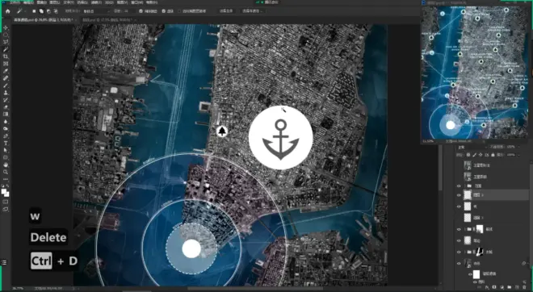This screenshot has height=292, width=533.
Task: Select the Clone Stamp tool
Action: [6, 93]
